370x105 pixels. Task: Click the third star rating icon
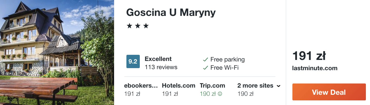tap(146, 26)
